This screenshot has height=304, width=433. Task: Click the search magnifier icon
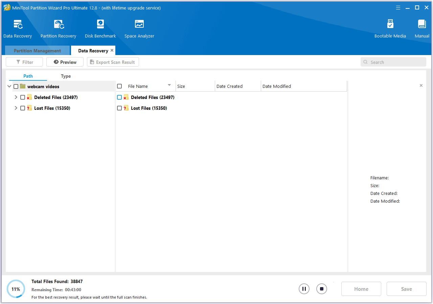click(x=366, y=62)
